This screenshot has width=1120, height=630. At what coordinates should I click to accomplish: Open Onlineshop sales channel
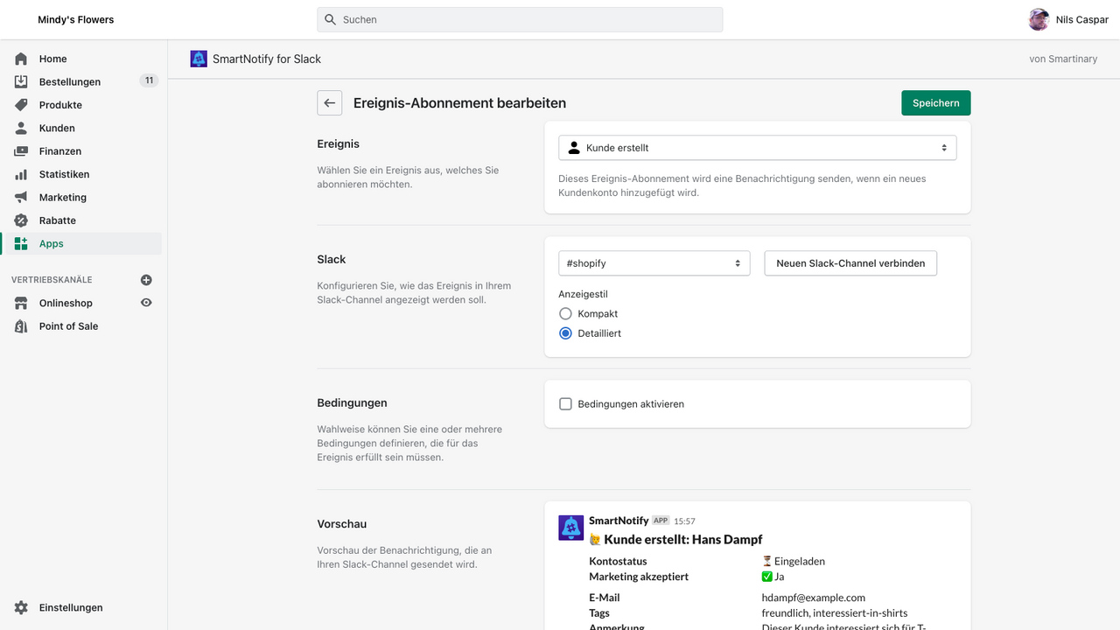(x=66, y=303)
